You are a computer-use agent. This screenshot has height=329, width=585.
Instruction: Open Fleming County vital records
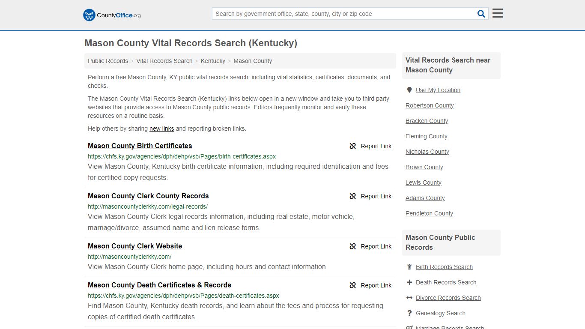click(427, 136)
